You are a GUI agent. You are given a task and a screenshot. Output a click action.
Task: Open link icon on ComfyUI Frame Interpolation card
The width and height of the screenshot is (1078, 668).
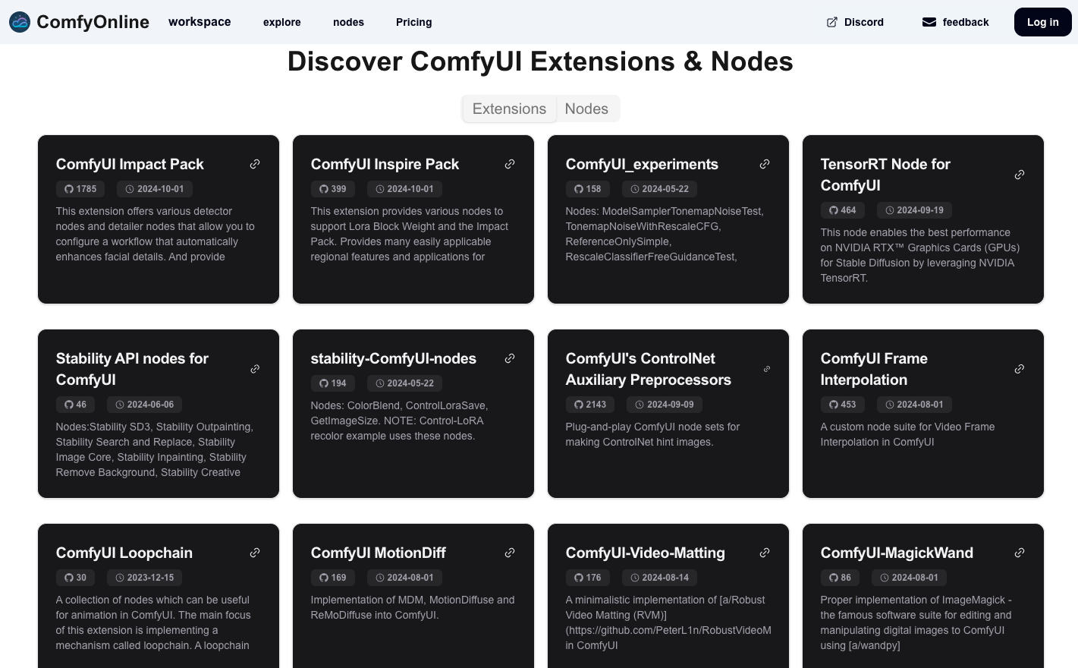click(x=1020, y=369)
